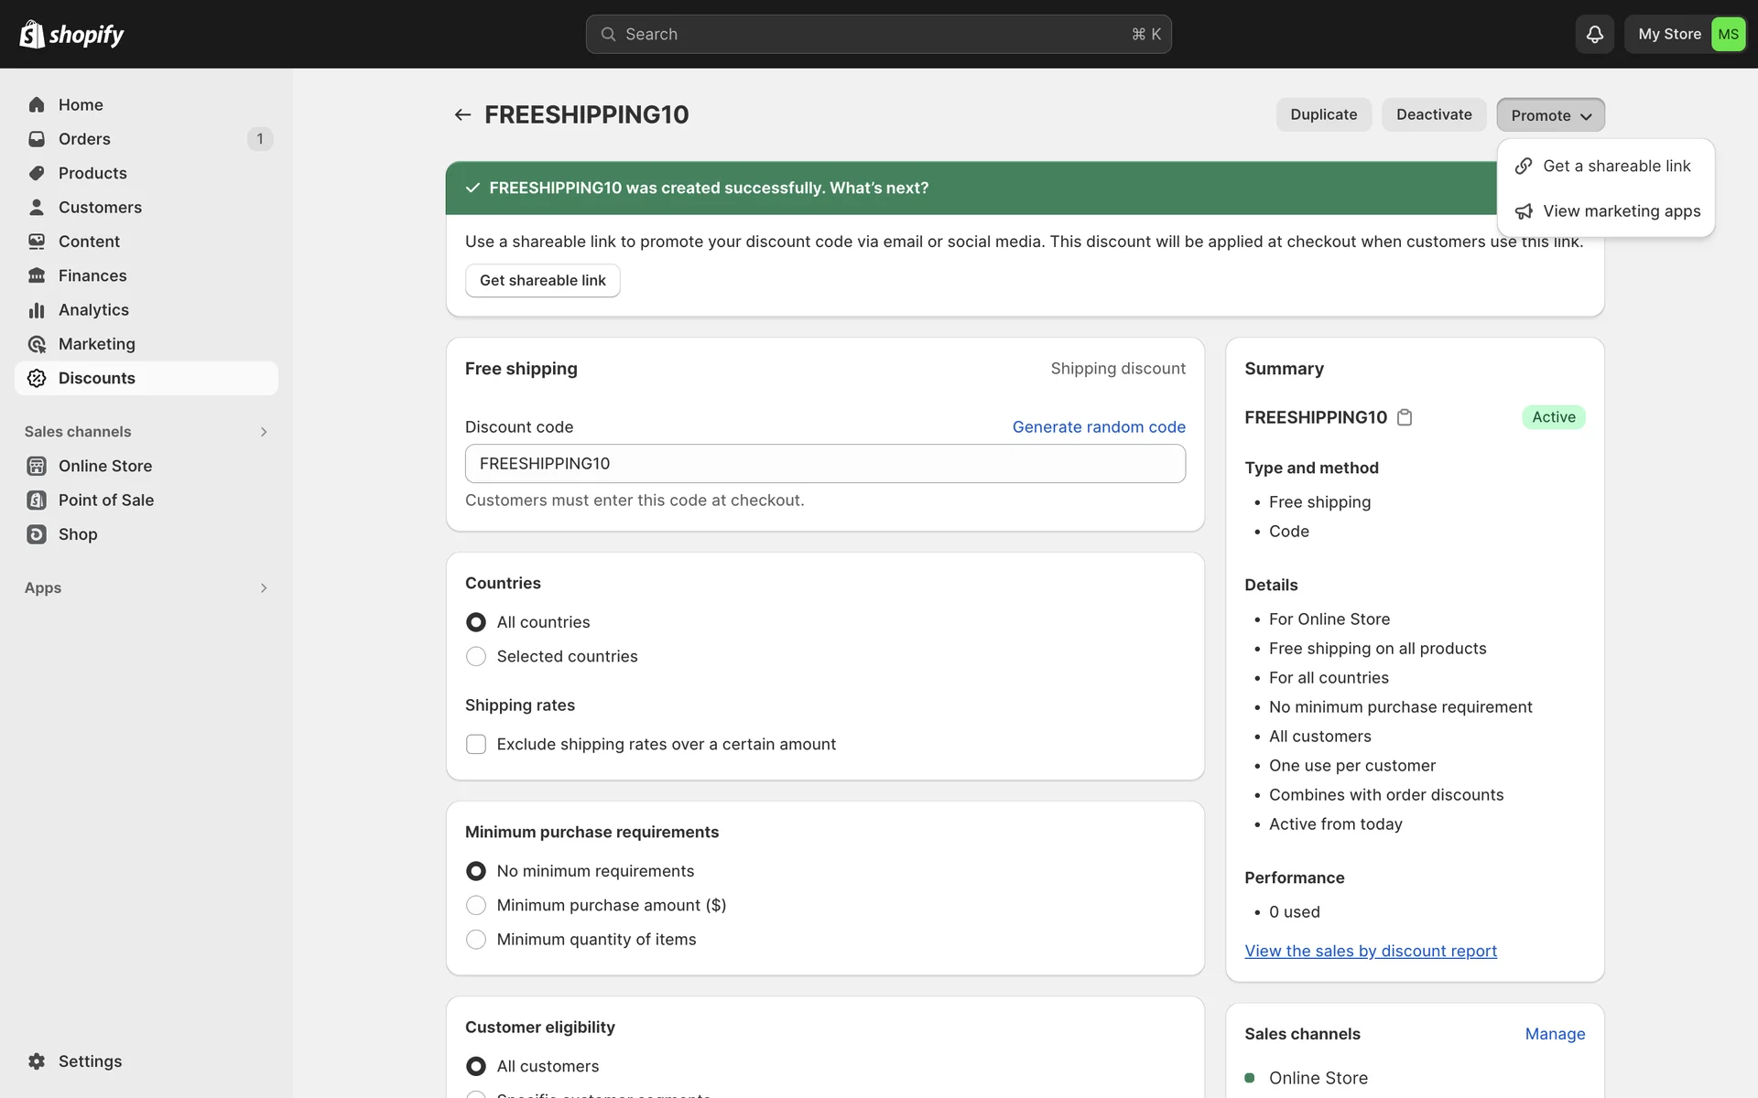Collapse the Promote dropdown button
This screenshot has height=1098, width=1758.
click(x=1550, y=115)
